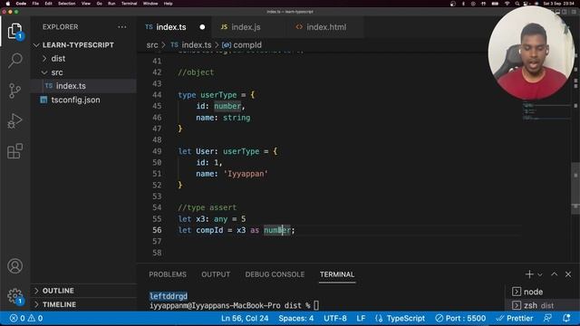Click the Port : 5500 Live Server item
Image resolution: width=580 pixels, height=326 pixels.
point(460,318)
